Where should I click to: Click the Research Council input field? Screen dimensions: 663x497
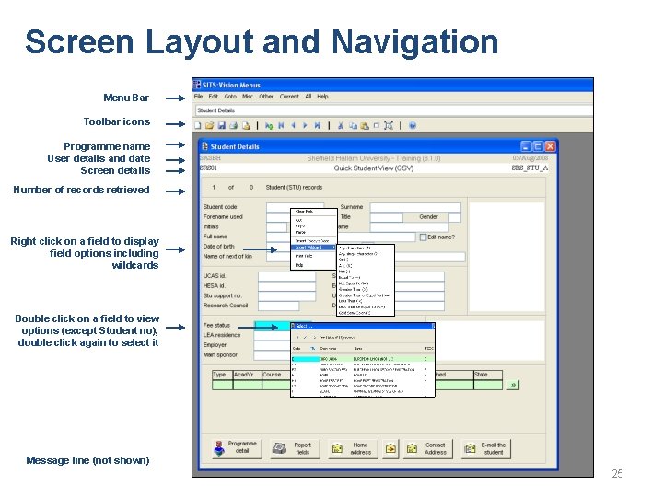279,306
